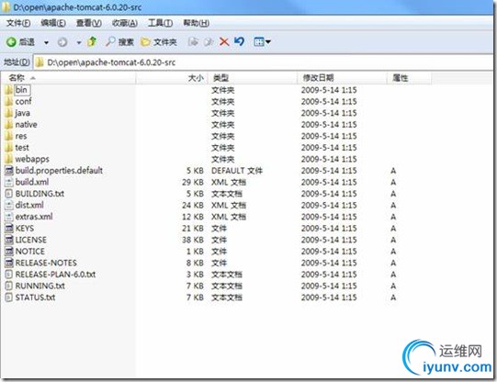This screenshot has height=382, width=497.
Task: Select the res folder icon
Action: [x=9, y=136]
